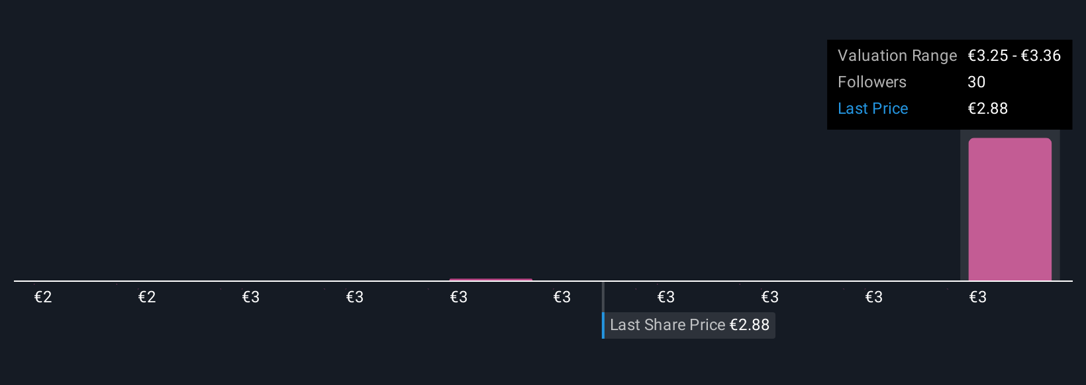
Task: Open the blue Last Price link
Action: (x=873, y=108)
